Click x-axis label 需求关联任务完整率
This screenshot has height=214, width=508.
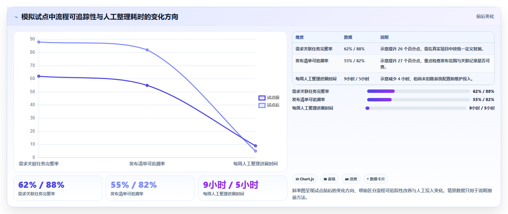39,164
